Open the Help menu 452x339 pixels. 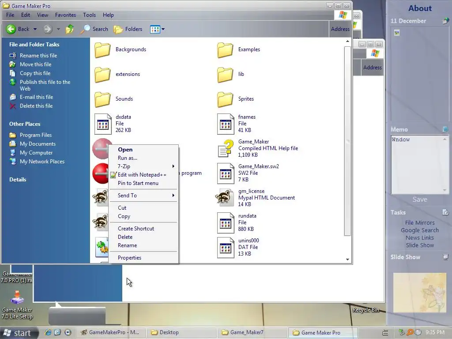pos(108,15)
